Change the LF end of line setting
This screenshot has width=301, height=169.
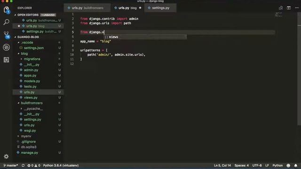click(x=267, y=165)
